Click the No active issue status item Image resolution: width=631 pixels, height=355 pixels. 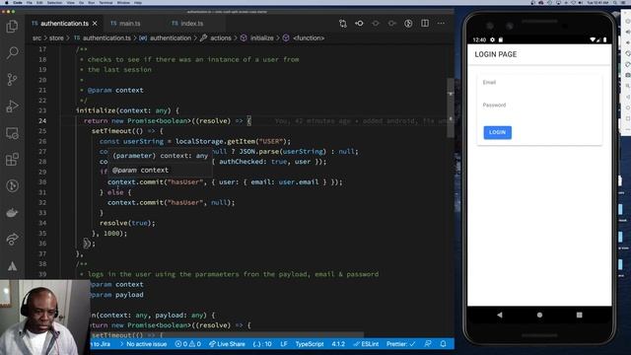pos(144,344)
